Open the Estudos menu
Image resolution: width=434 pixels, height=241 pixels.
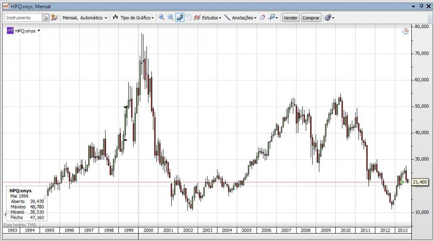click(x=208, y=18)
